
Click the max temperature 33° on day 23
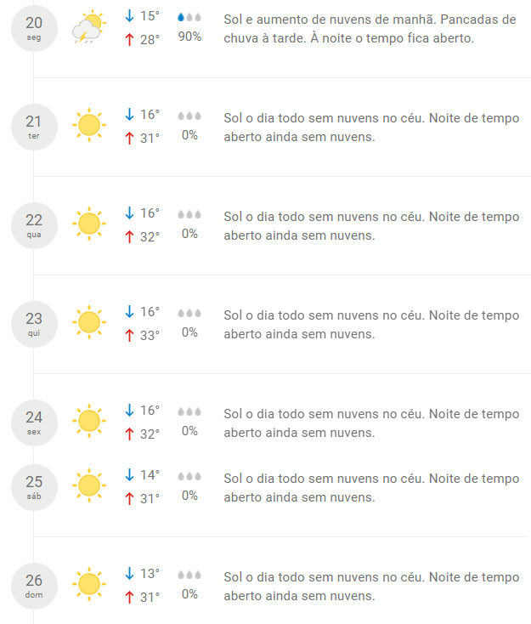[x=150, y=335]
